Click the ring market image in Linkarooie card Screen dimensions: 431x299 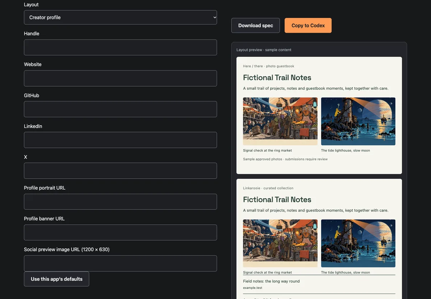pos(280,243)
